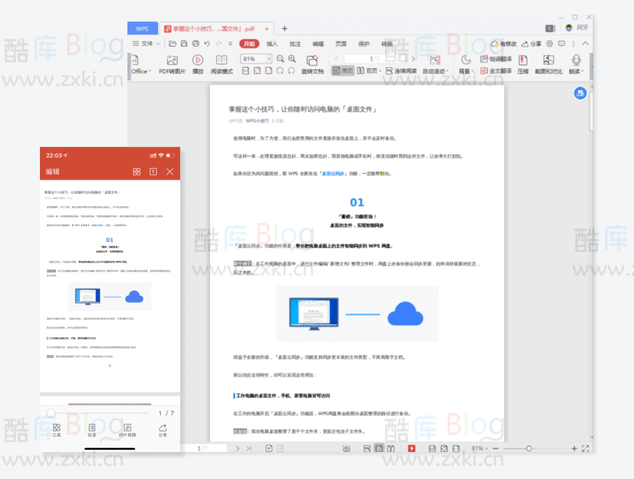Click the zoom slider in the status bar
This screenshot has height=479, width=634.
[x=529, y=448]
